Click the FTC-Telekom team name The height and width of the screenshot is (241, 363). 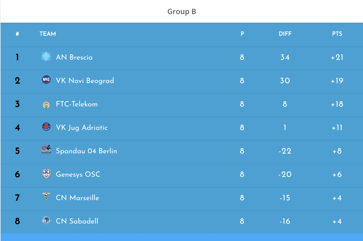click(77, 104)
